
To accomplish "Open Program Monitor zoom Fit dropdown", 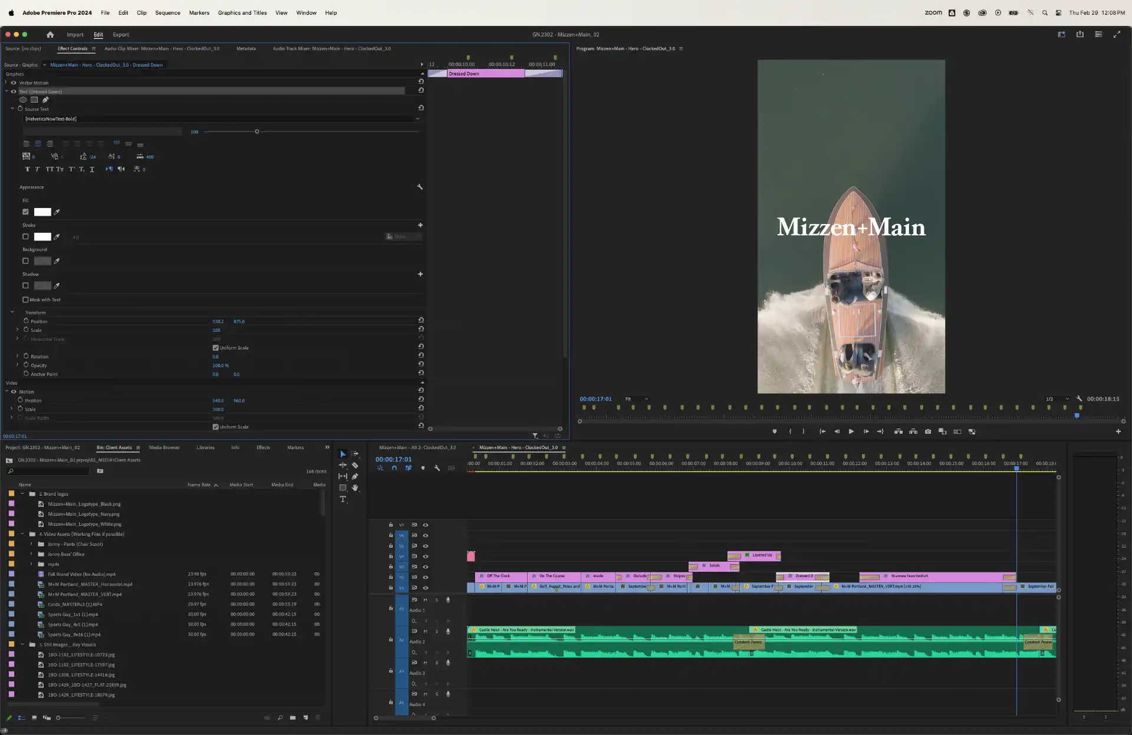I will pyautogui.click(x=636, y=399).
